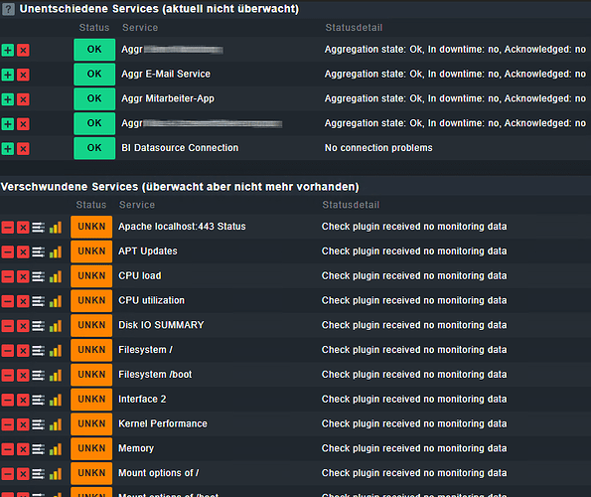591x497 pixels.
Task: Click the Statusdetail column header in Verschwundene table
Action: click(351, 205)
